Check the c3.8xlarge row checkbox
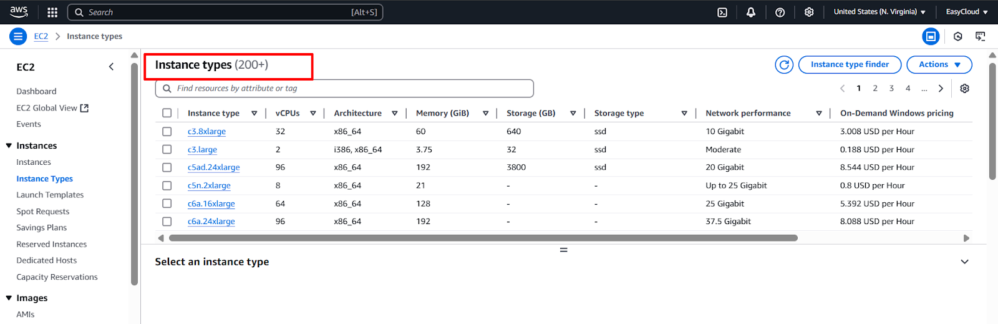Viewport: 998px width, 324px height. [167, 132]
